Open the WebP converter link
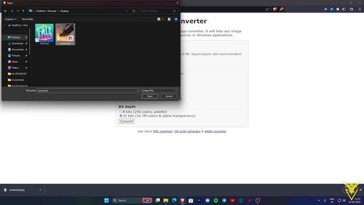364x205 pixels. click(x=215, y=132)
